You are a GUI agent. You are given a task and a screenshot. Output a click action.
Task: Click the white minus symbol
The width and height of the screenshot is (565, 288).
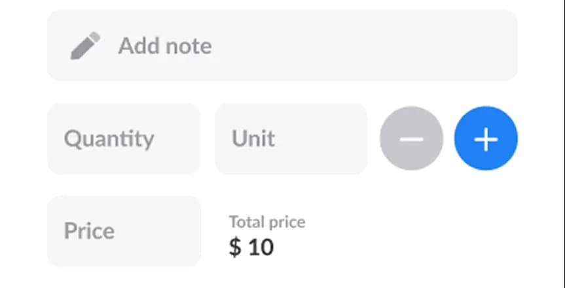[411, 138]
